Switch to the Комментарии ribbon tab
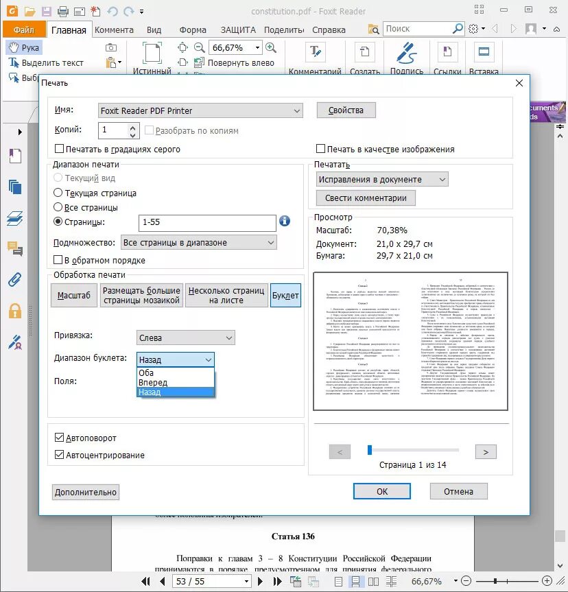The width and height of the screenshot is (568, 592). click(x=114, y=29)
